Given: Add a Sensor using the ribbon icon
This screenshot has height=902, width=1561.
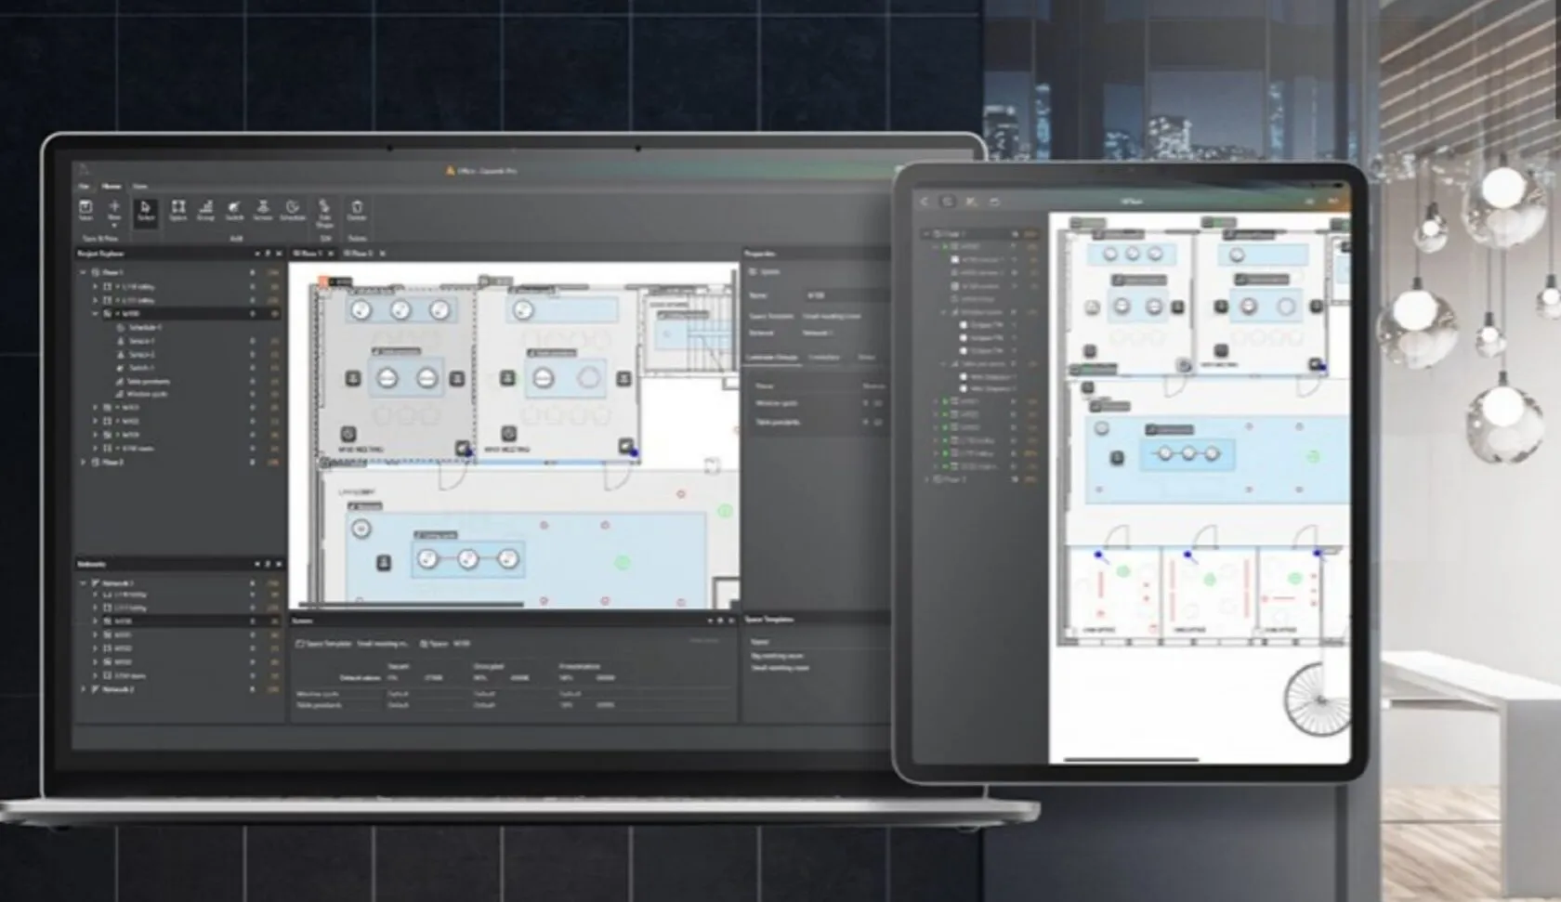Looking at the screenshot, I should pyautogui.click(x=263, y=210).
